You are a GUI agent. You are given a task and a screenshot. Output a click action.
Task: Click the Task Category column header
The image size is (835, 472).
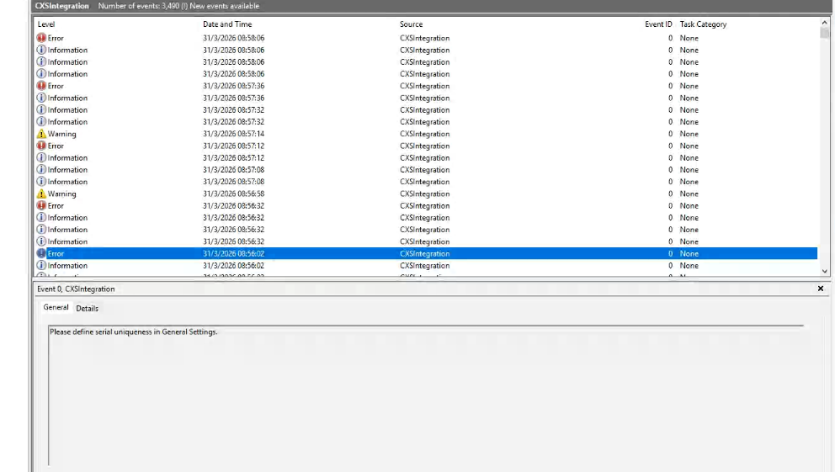[703, 24]
